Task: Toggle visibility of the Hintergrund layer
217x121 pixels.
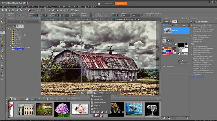Action: (x=164, y=29)
